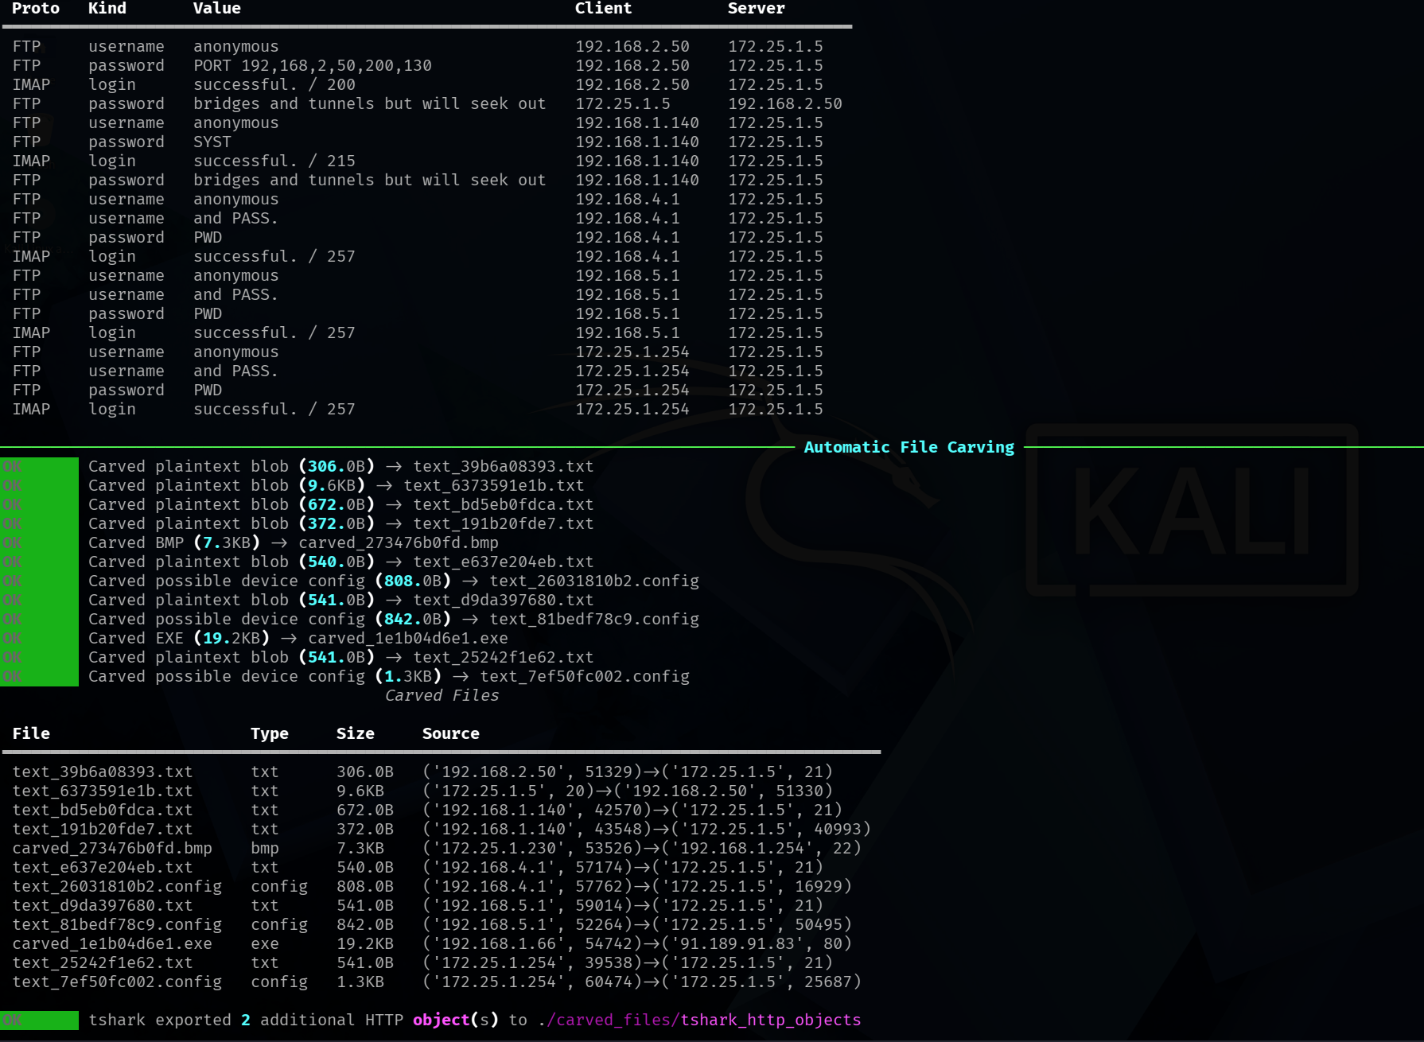Viewport: 1424px width, 1042px height.
Task: Click carved file name text_39b6a08393.txt in log
Action: [504, 467]
